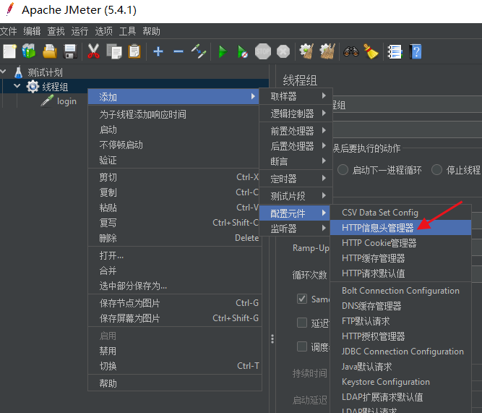Open the 文件 menu
The width and height of the screenshot is (482, 413).
[x=8, y=31]
